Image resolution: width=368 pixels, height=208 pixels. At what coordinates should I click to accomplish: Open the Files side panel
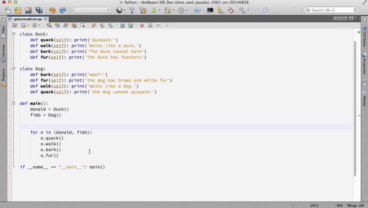tap(3, 32)
